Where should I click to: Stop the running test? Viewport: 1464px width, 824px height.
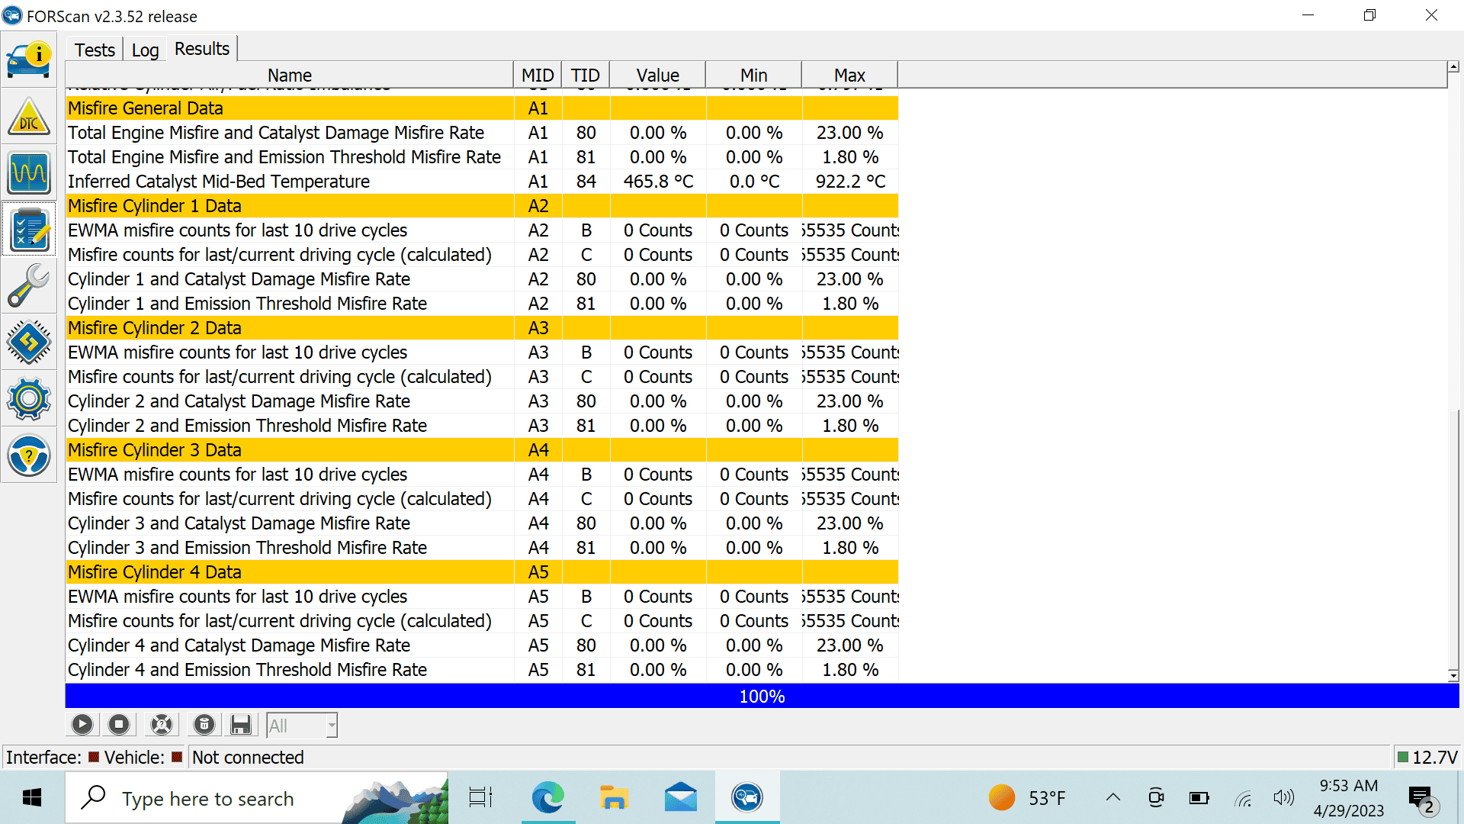point(119,725)
